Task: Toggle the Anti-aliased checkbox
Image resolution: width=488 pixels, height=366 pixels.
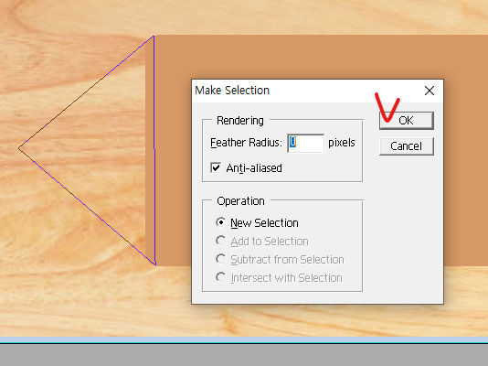Action: click(216, 167)
